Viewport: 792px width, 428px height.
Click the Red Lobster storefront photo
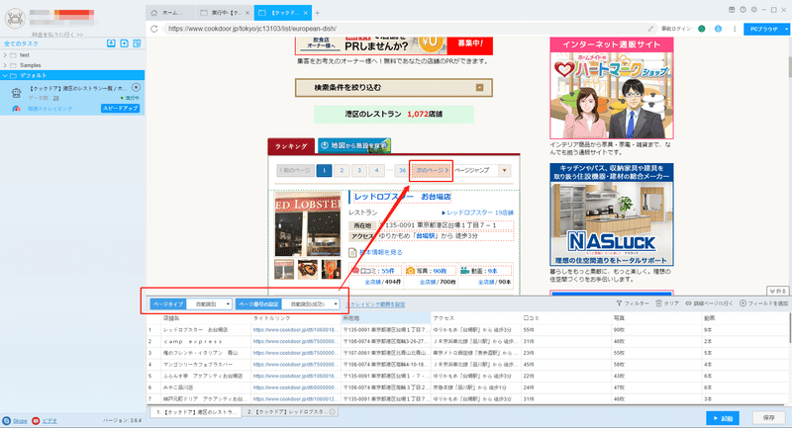pyautogui.click(x=308, y=223)
